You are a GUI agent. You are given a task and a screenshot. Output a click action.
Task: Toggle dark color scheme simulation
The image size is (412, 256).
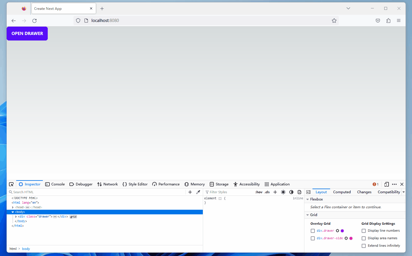(291, 192)
